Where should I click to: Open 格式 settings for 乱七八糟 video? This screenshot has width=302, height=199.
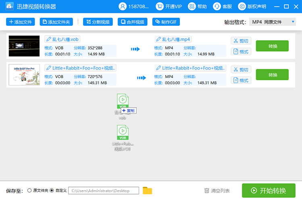click(241, 51)
